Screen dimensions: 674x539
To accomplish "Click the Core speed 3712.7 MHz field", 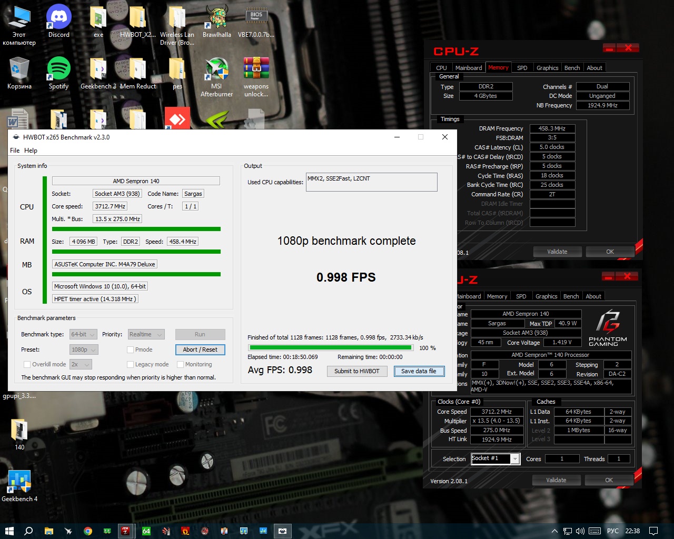I will point(111,206).
